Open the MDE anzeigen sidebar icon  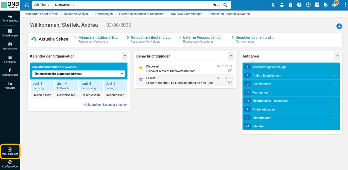[x=10, y=151]
